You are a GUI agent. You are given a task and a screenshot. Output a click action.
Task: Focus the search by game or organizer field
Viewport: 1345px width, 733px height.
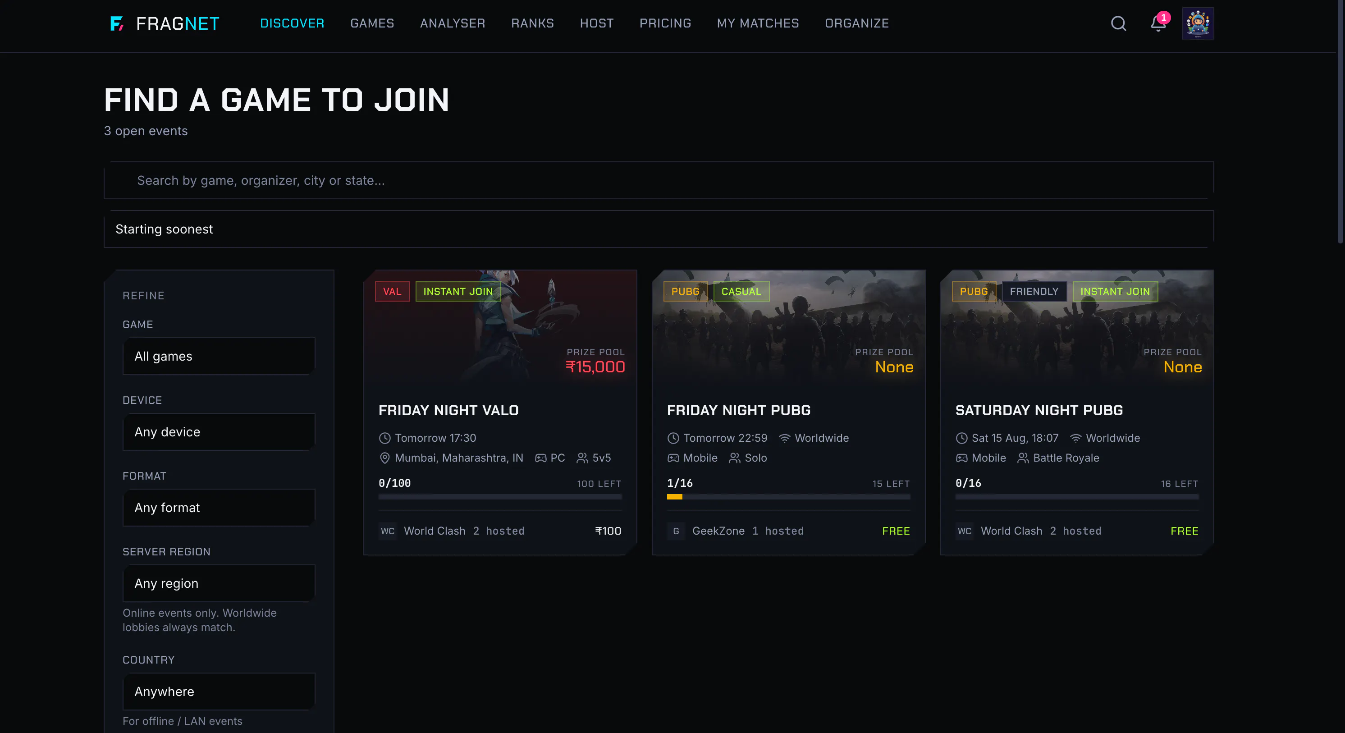coord(659,181)
